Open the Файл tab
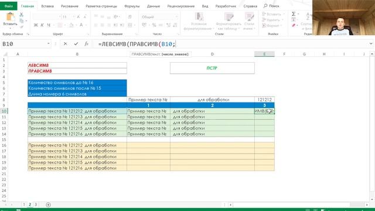The image size is (375, 211). click(x=9, y=6)
